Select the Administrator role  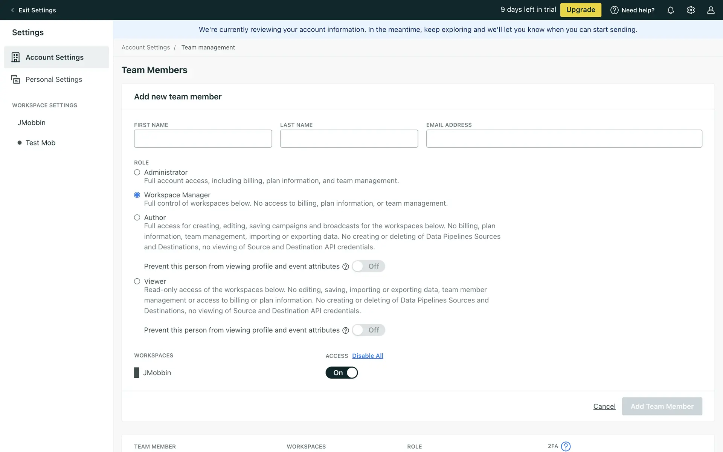coord(137,173)
